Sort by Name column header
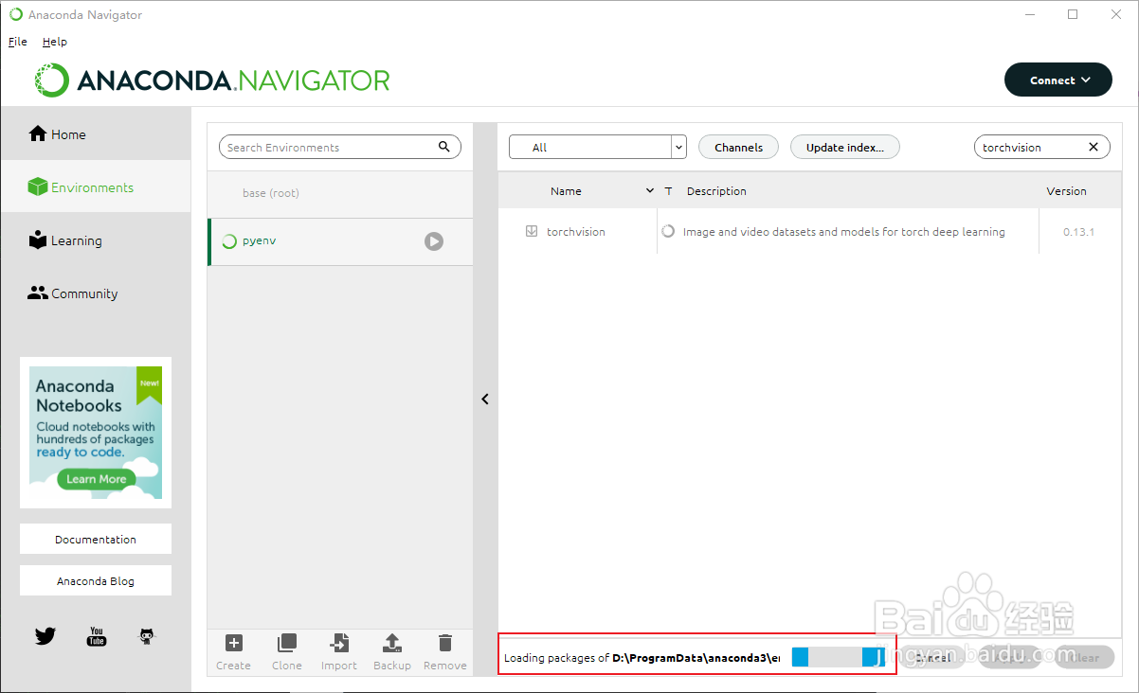 pos(566,191)
